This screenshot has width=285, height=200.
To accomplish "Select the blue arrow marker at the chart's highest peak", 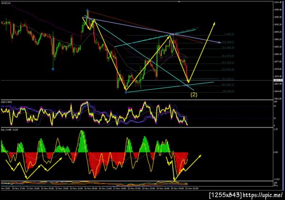I will click(x=87, y=10).
